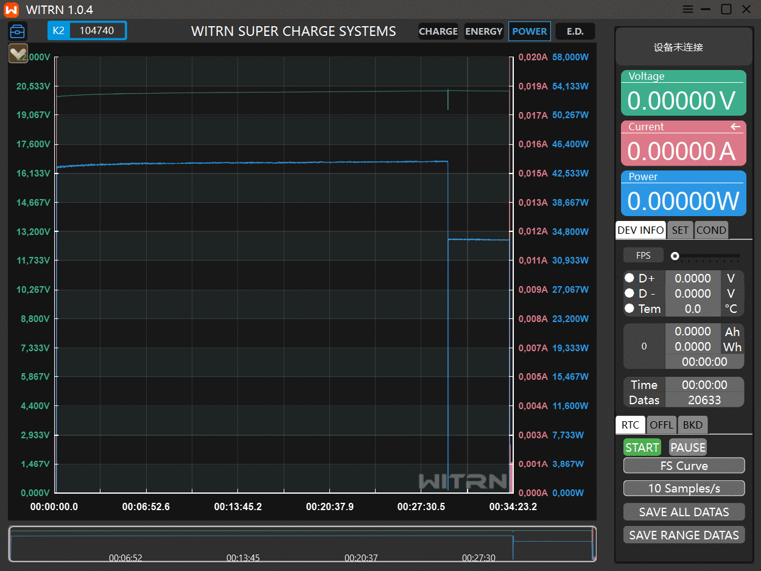The height and width of the screenshot is (571, 761).
Task: Click the FPS slider handle
Action: (675, 256)
